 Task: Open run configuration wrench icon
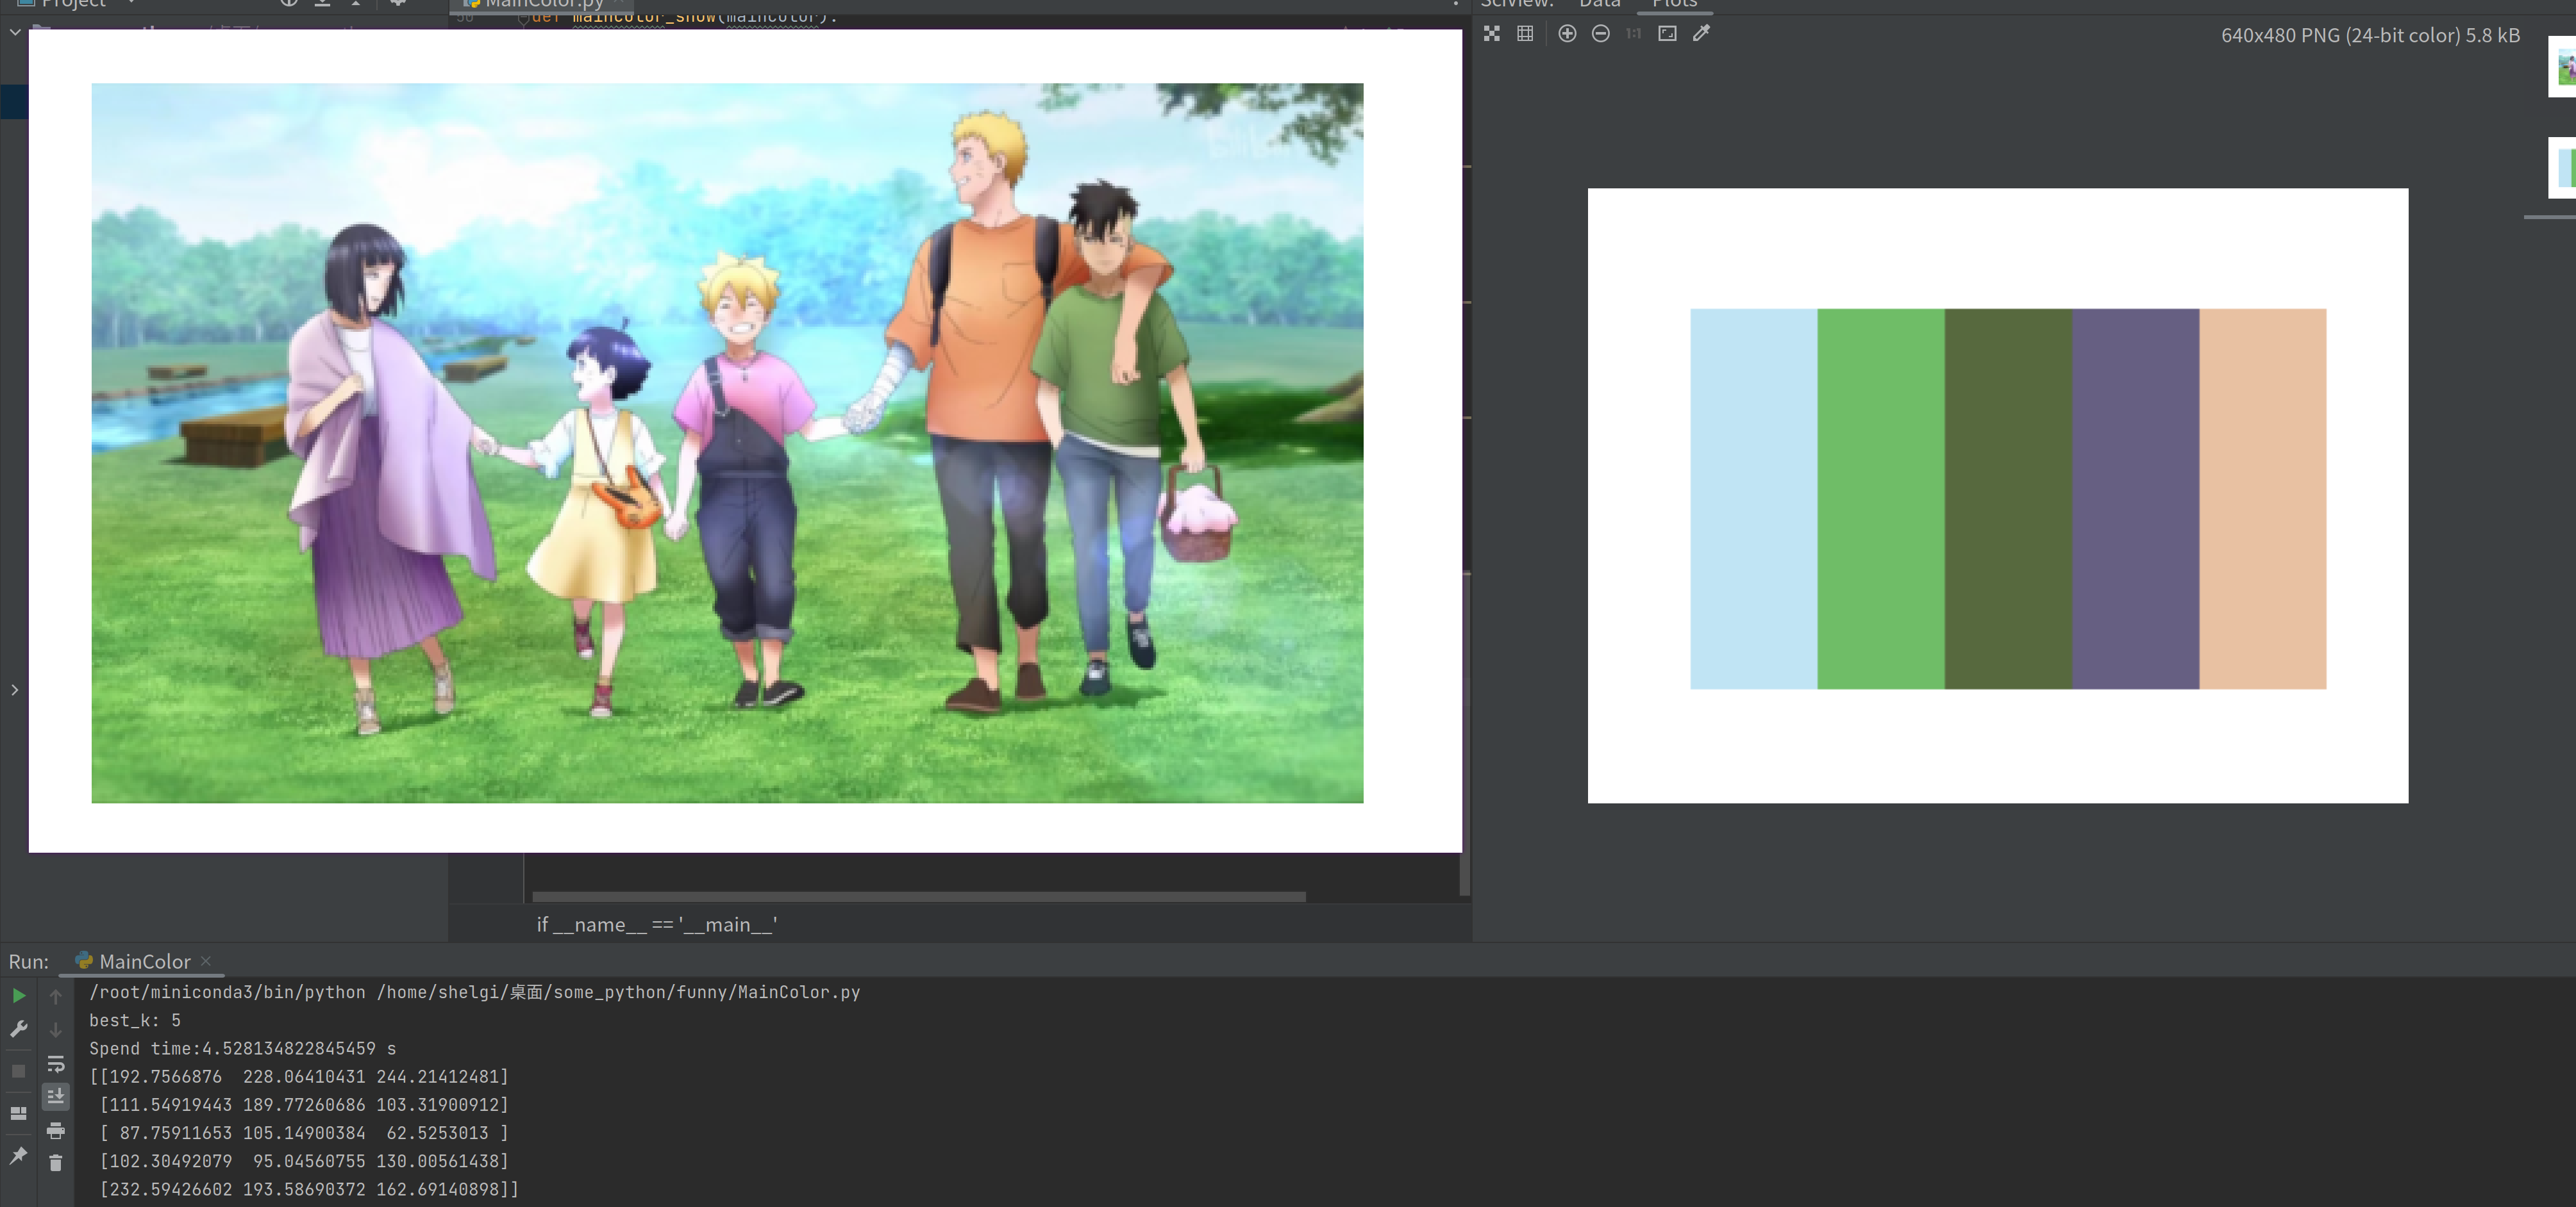pos(18,1028)
